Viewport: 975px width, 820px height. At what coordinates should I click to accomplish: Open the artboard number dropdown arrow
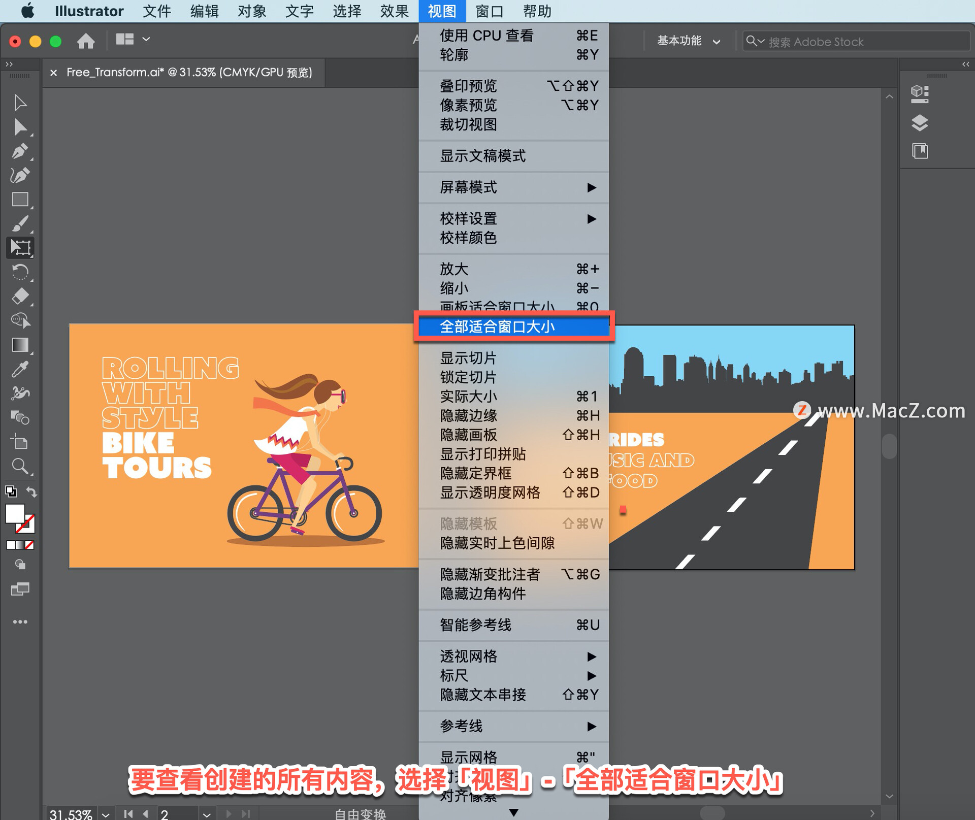pyautogui.click(x=207, y=814)
